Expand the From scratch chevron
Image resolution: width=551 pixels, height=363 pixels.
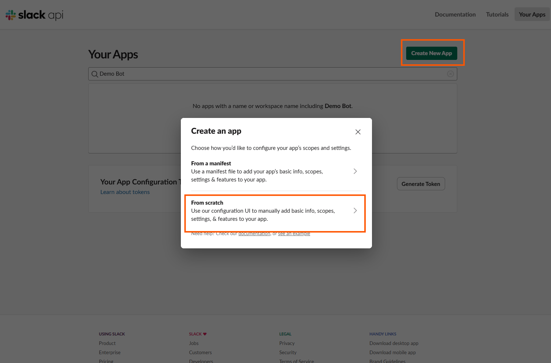click(x=355, y=211)
